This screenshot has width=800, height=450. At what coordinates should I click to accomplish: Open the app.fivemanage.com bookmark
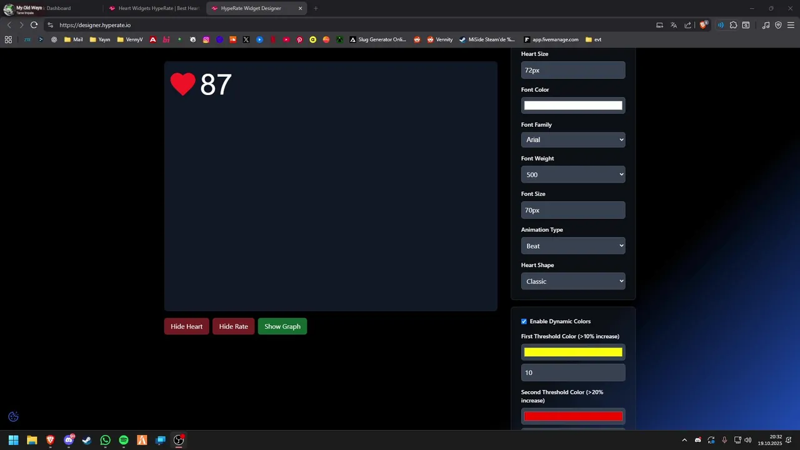coord(551,39)
